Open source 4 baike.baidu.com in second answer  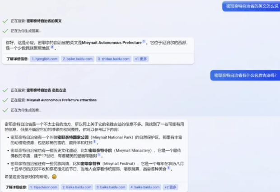coord(145,187)
